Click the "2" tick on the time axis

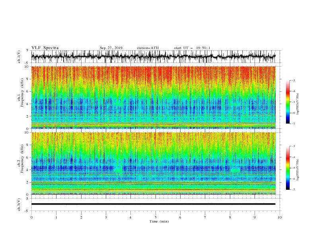[x=81, y=217]
